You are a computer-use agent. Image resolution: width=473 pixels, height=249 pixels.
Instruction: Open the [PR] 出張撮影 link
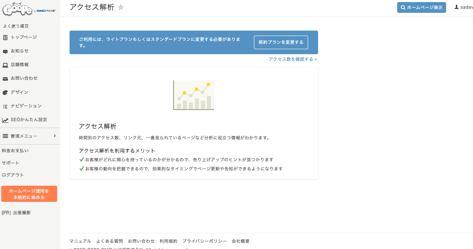[x=16, y=213]
